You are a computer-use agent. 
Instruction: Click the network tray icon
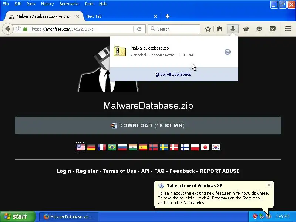(x=262, y=216)
